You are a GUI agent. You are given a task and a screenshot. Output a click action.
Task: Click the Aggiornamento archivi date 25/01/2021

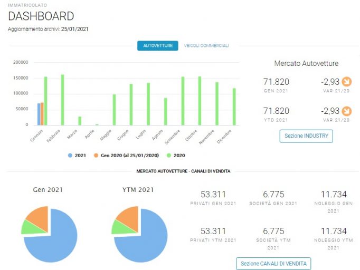click(74, 29)
